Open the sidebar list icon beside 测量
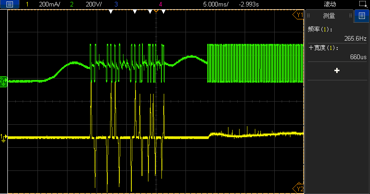 coord(362,16)
